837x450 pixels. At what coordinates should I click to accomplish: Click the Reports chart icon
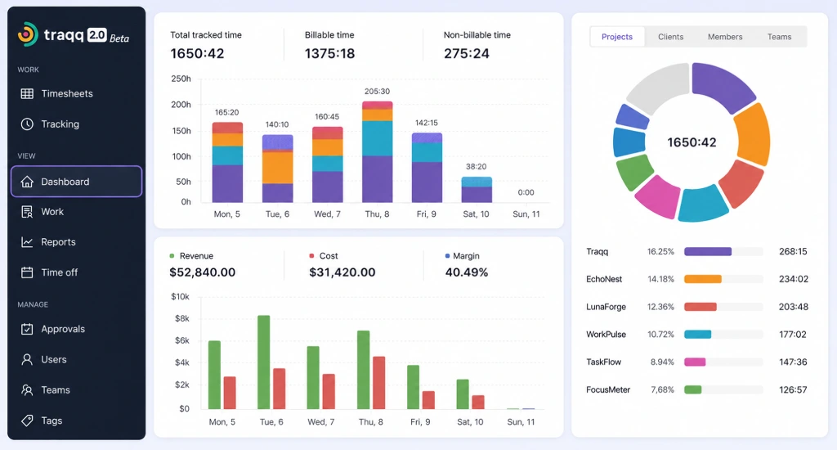pyautogui.click(x=27, y=242)
